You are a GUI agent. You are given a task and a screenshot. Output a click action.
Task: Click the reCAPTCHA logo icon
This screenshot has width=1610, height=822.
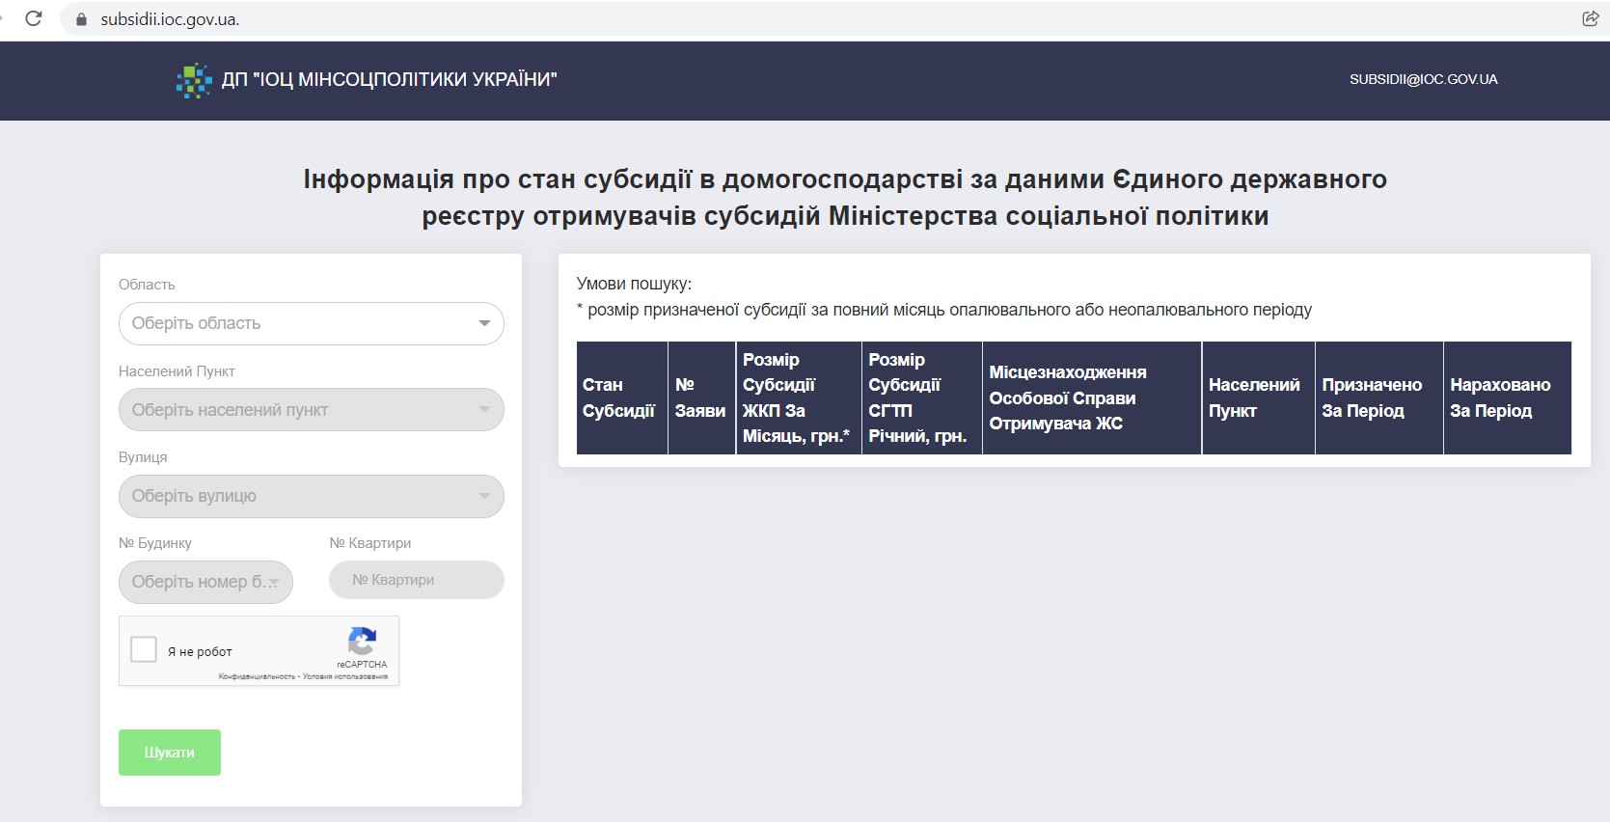[362, 641]
